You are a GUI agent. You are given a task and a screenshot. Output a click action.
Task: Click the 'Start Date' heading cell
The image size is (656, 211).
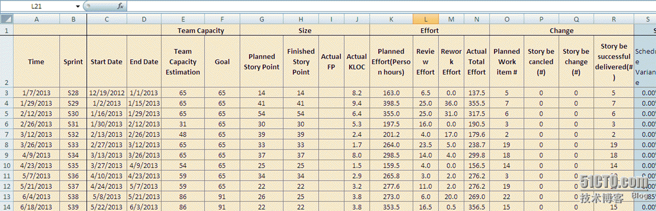coord(107,62)
